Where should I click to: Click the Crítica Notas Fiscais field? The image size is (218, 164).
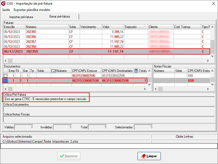109,119
